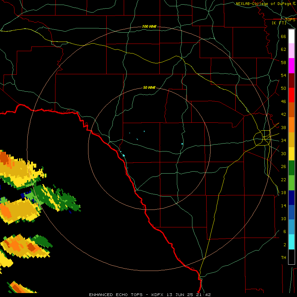
Task: Click the black TH swatch in legend
Action: point(291,257)
